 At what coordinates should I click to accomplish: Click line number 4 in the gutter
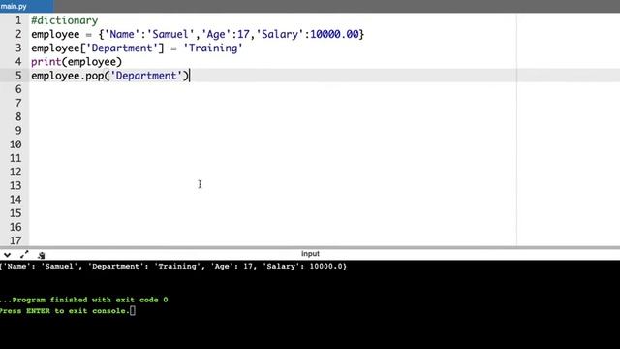click(x=18, y=62)
